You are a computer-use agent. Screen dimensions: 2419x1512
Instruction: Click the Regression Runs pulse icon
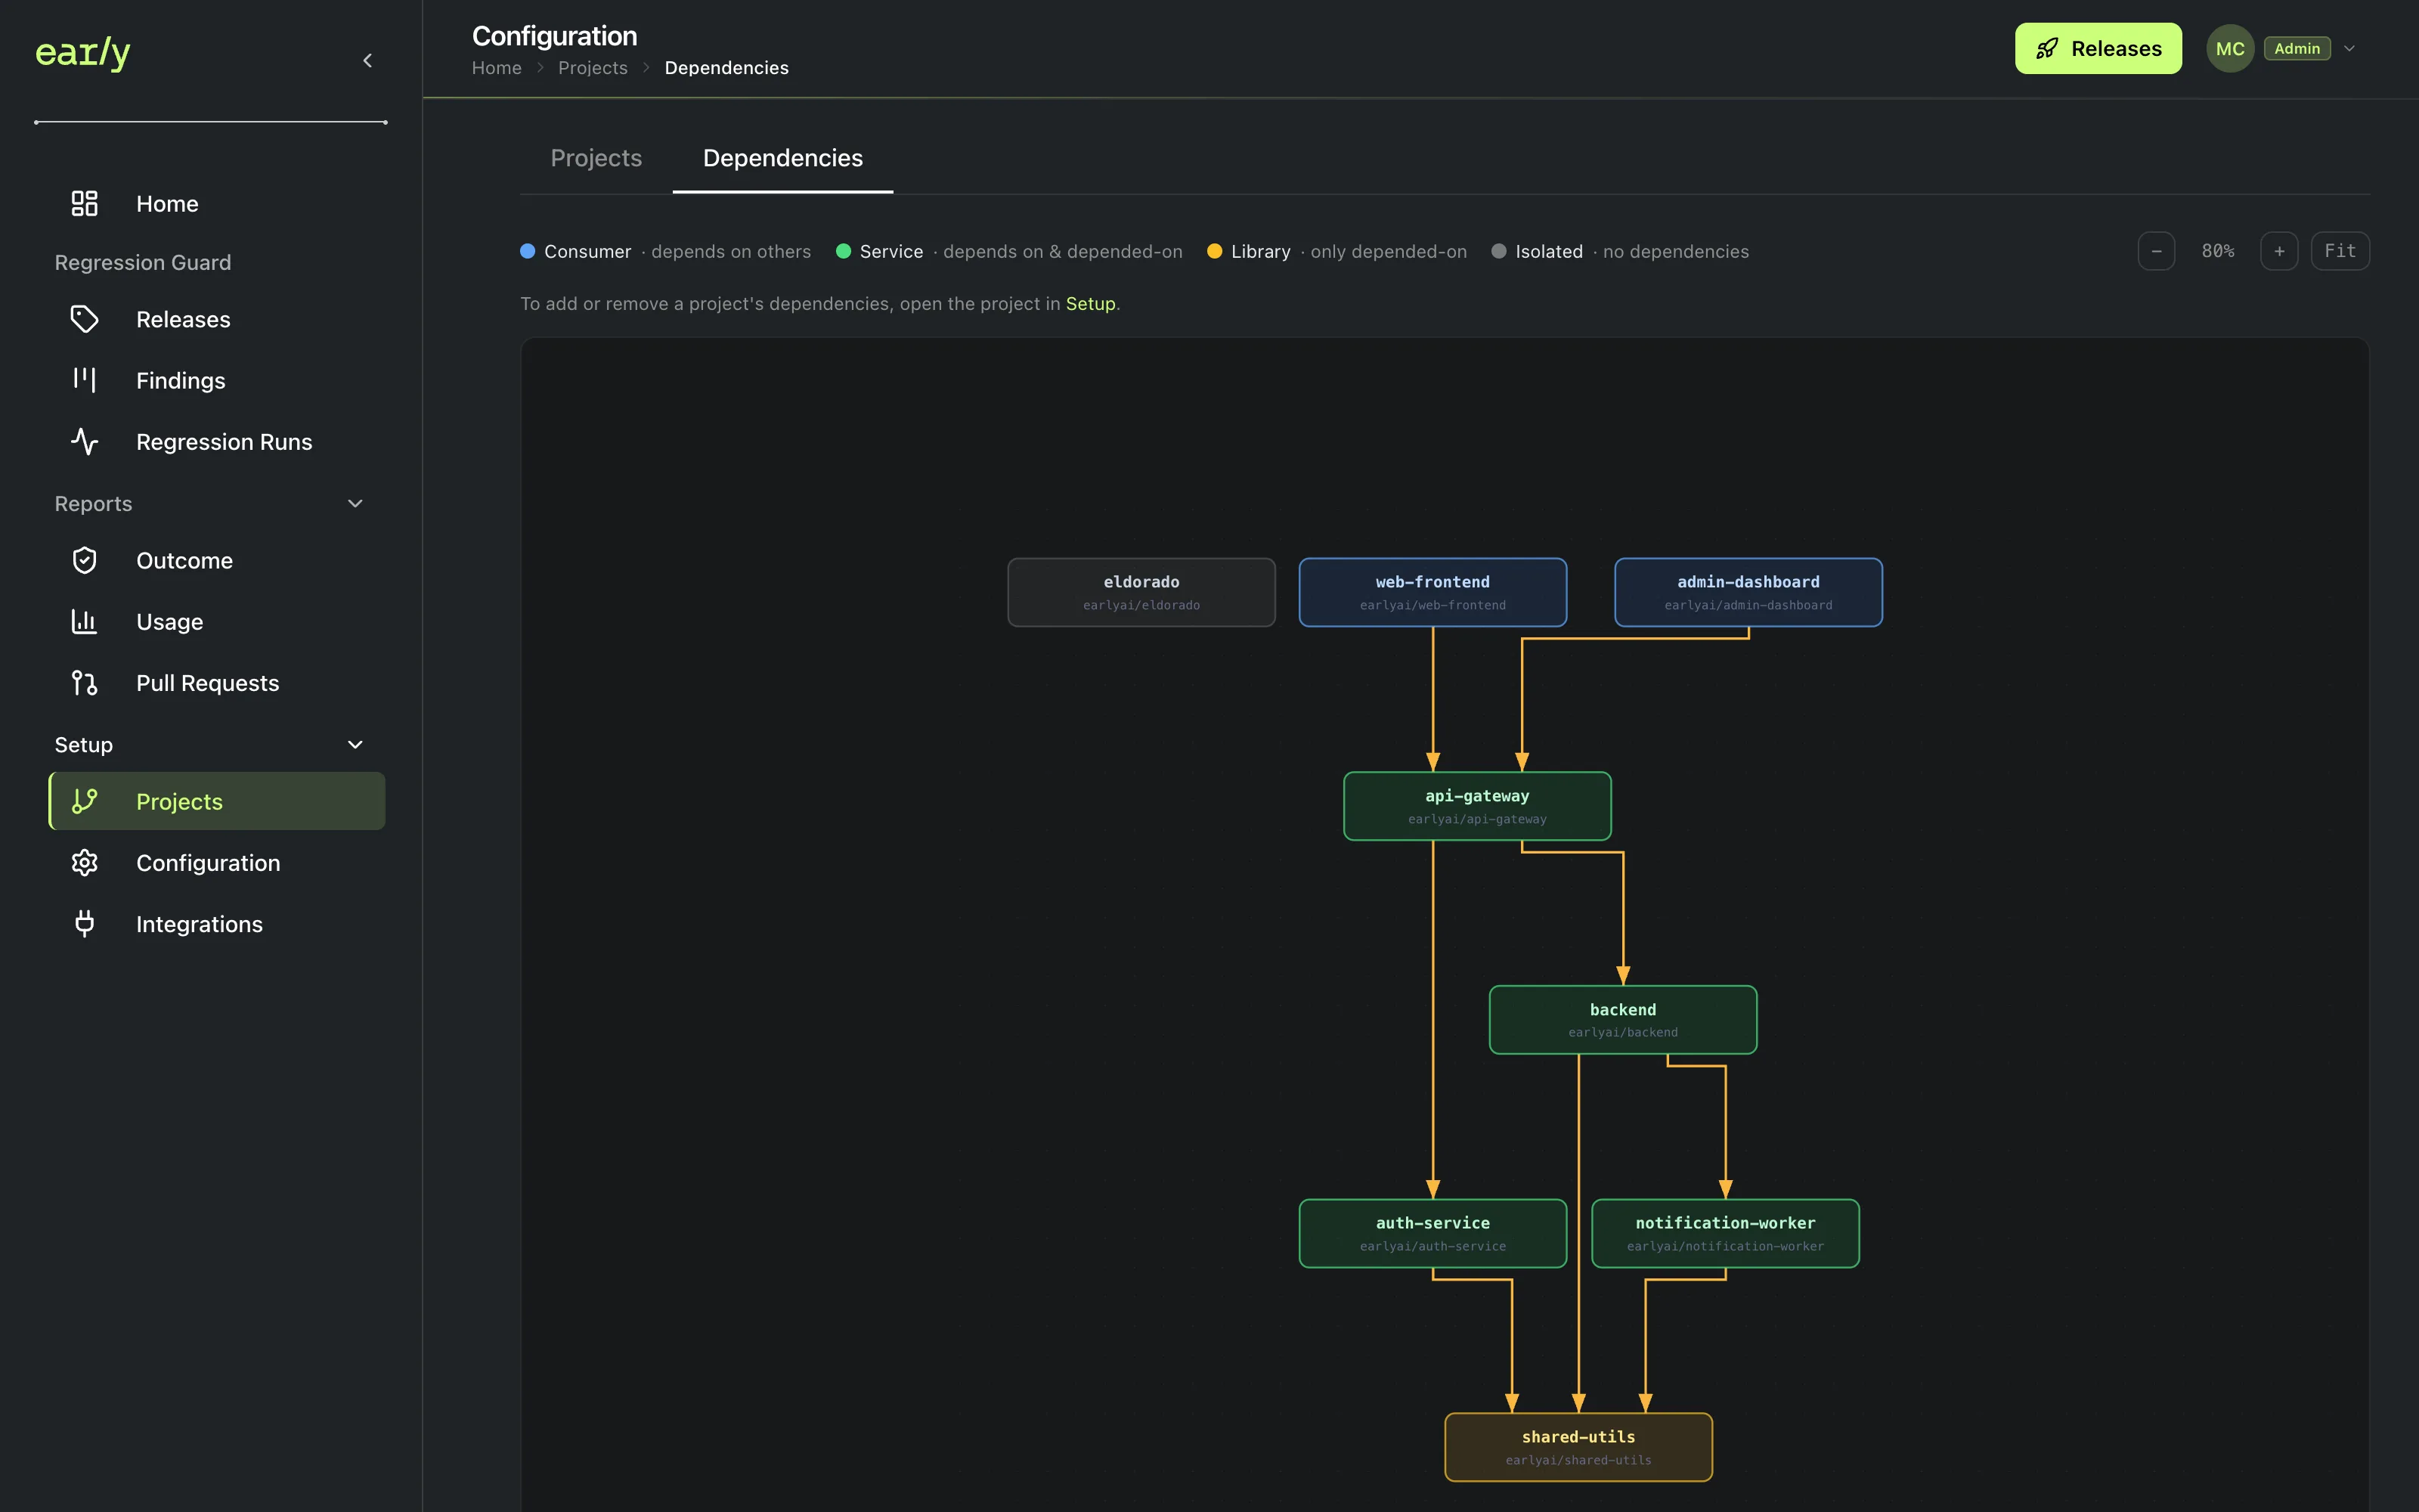tap(85, 442)
